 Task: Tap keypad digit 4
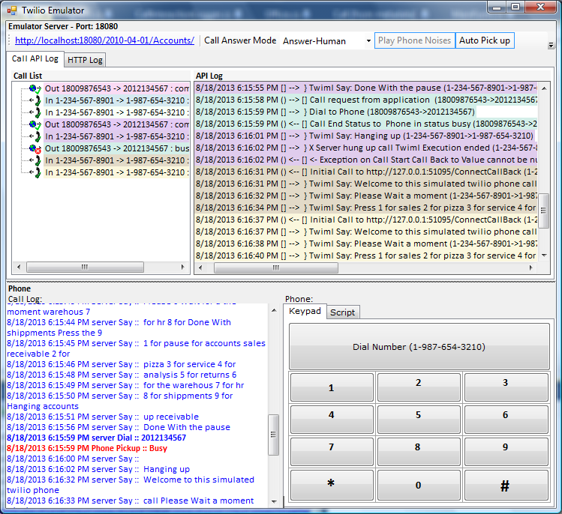pos(332,419)
